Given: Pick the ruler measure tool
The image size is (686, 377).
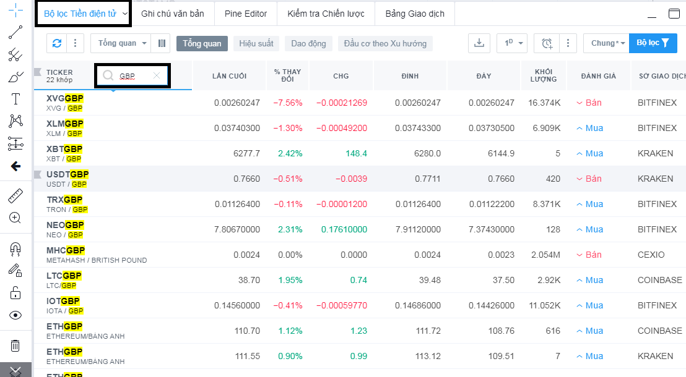Looking at the screenshot, I should point(15,197).
